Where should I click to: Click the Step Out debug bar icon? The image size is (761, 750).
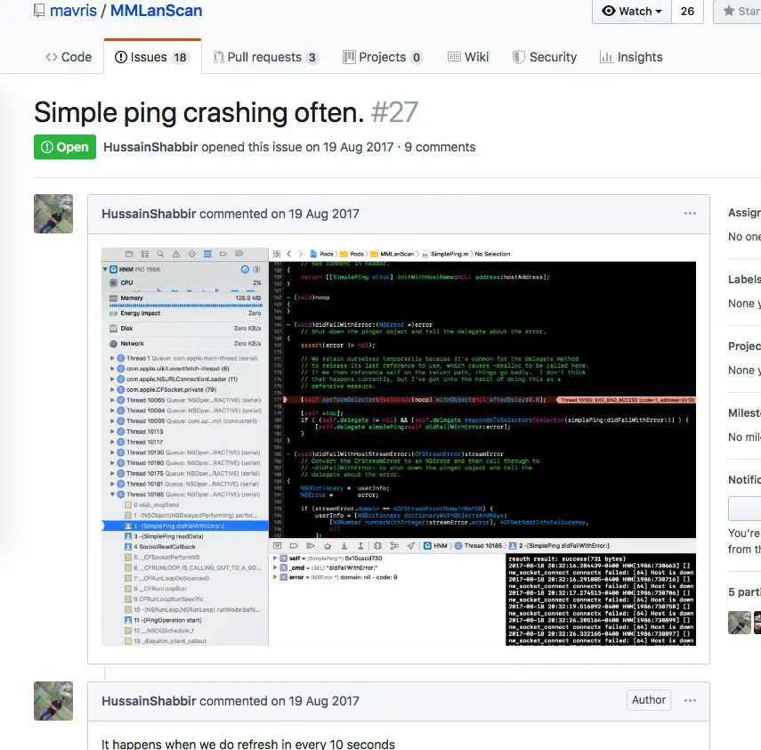(x=360, y=545)
